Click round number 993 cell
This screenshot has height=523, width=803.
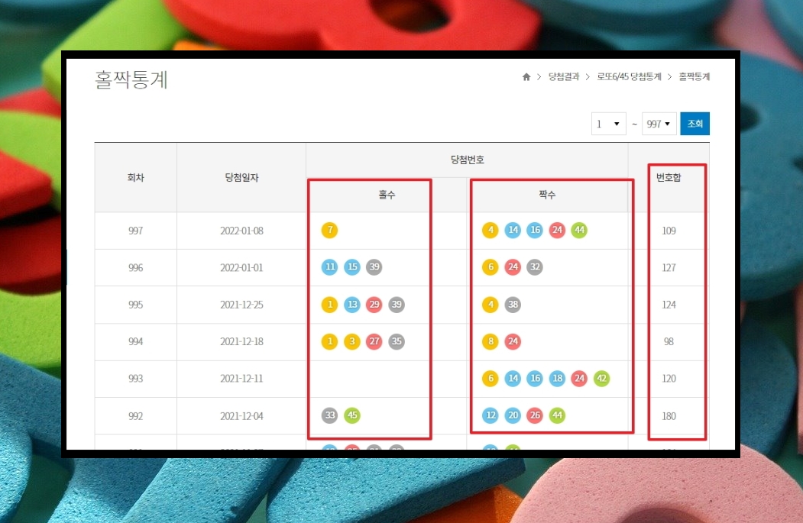coord(136,379)
